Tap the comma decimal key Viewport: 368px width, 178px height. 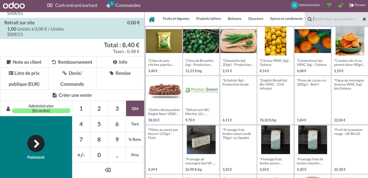point(117,155)
